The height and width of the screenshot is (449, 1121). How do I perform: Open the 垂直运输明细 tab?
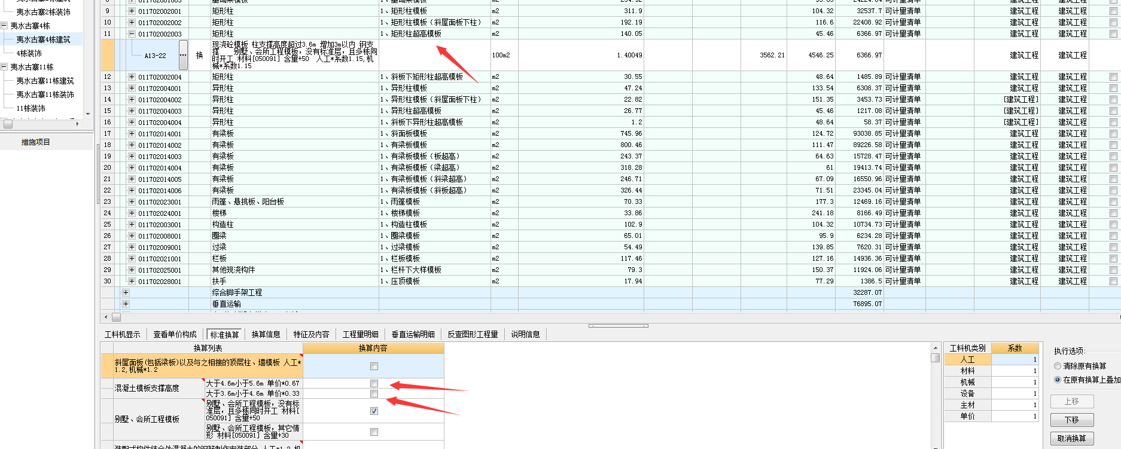pyautogui.click(x=413, y=335)
